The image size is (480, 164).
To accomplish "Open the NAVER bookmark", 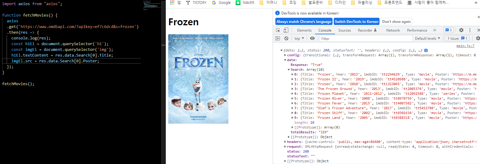I will [245, 2].
